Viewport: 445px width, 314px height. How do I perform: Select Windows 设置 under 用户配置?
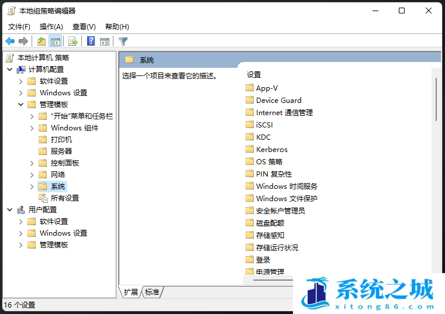[63, 233]
